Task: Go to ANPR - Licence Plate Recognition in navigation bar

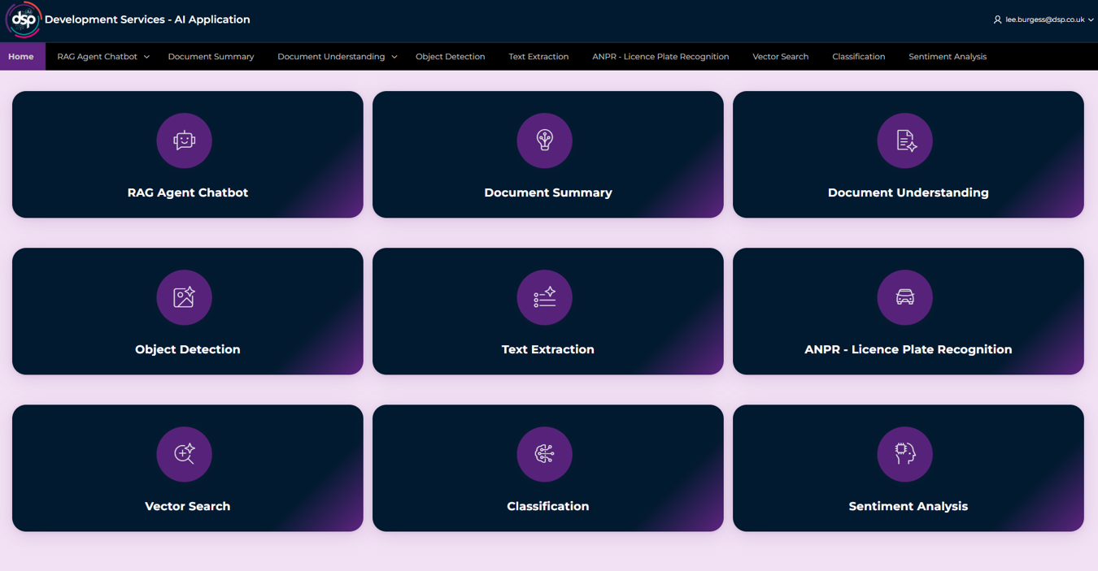Action: pyautogui.click(x=660, y=57)
